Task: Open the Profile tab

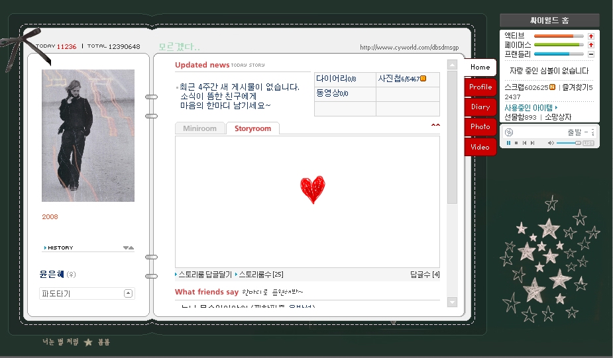Action: [480, 87]
